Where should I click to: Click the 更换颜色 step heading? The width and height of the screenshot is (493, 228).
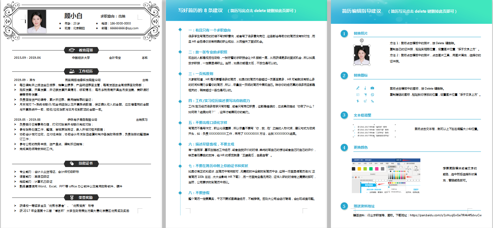(x=361, y=148)
